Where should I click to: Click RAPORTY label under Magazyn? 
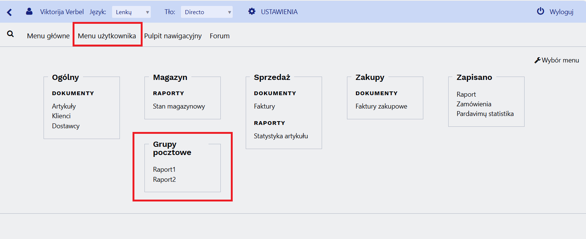[169, 93]
